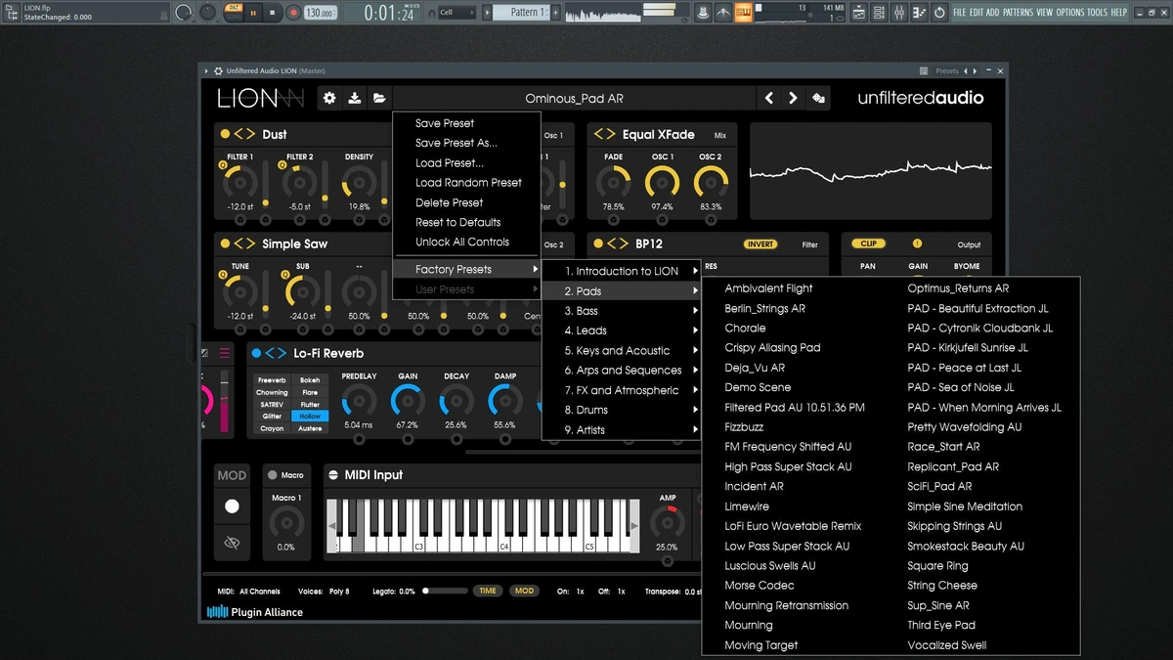Click the highlighted orange toolbar icon
The image size is (1173, 660).
pyautogui.click(x=743, y=12)
